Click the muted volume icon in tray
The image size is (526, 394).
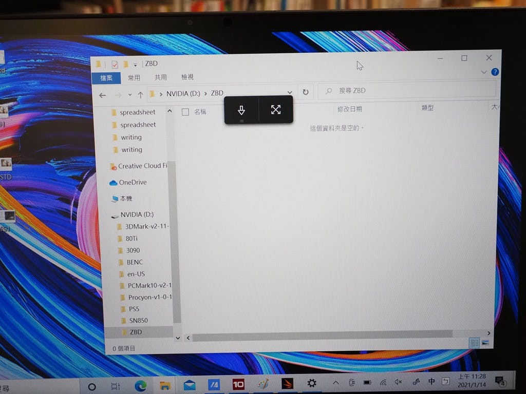(399, 382)
